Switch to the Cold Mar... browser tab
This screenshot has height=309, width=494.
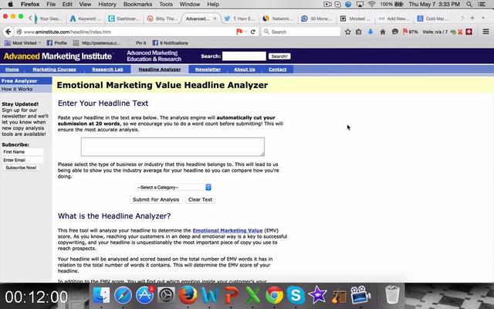pyautogui.click(x=432, y=19)
